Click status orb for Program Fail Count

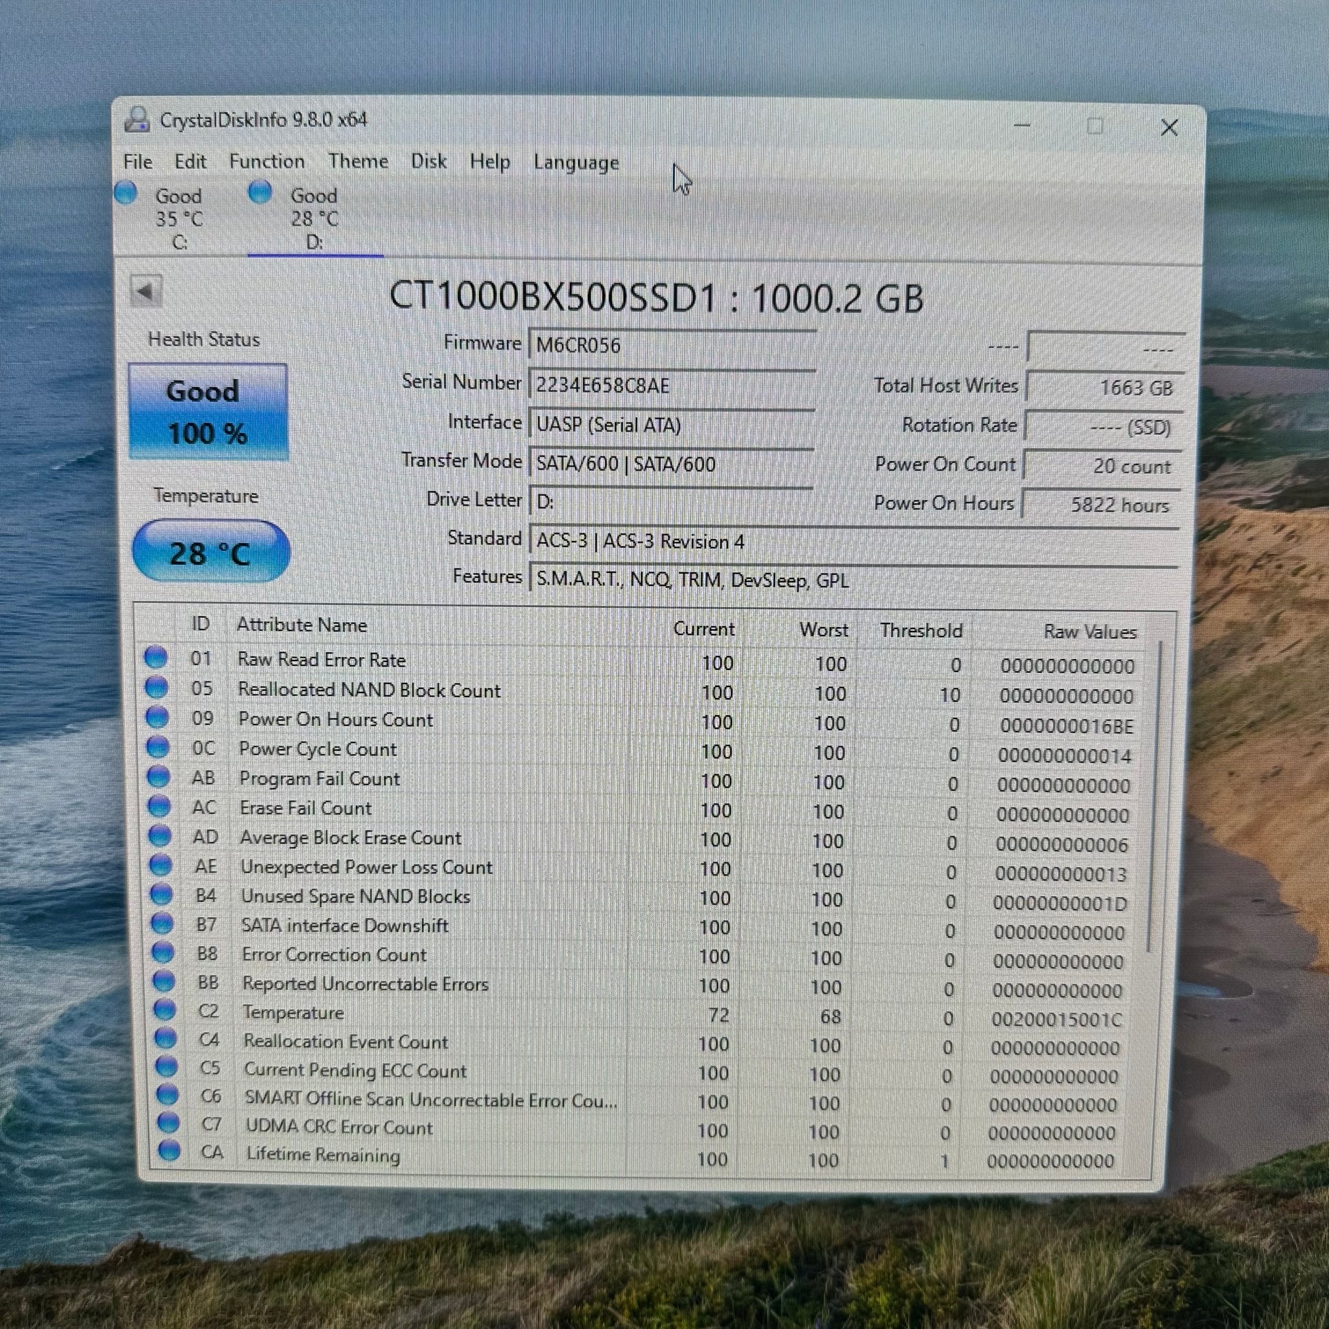[x=158, y=777]
